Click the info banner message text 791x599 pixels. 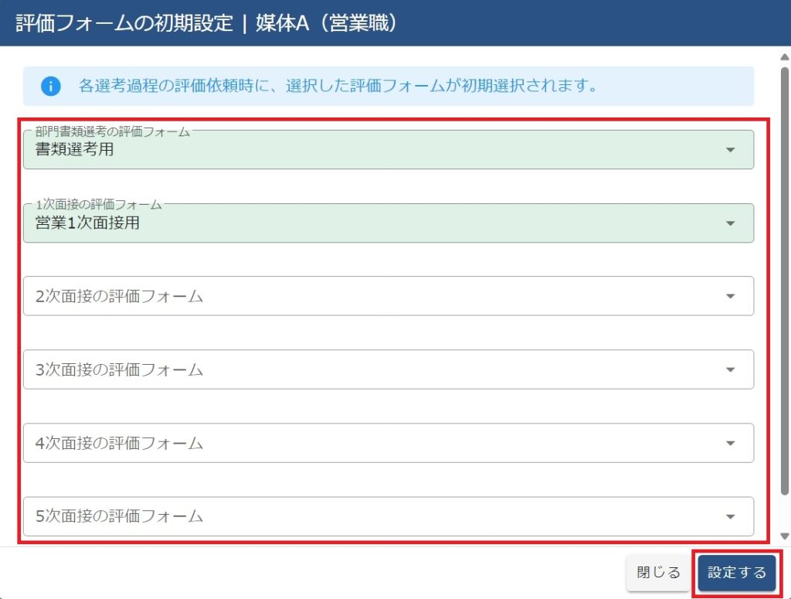coord(338,86)
